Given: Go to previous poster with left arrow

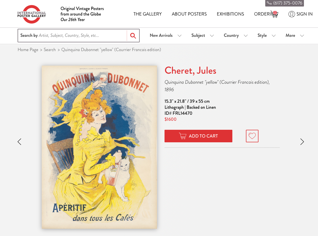Looking at the screenshot, I should 19,142.
